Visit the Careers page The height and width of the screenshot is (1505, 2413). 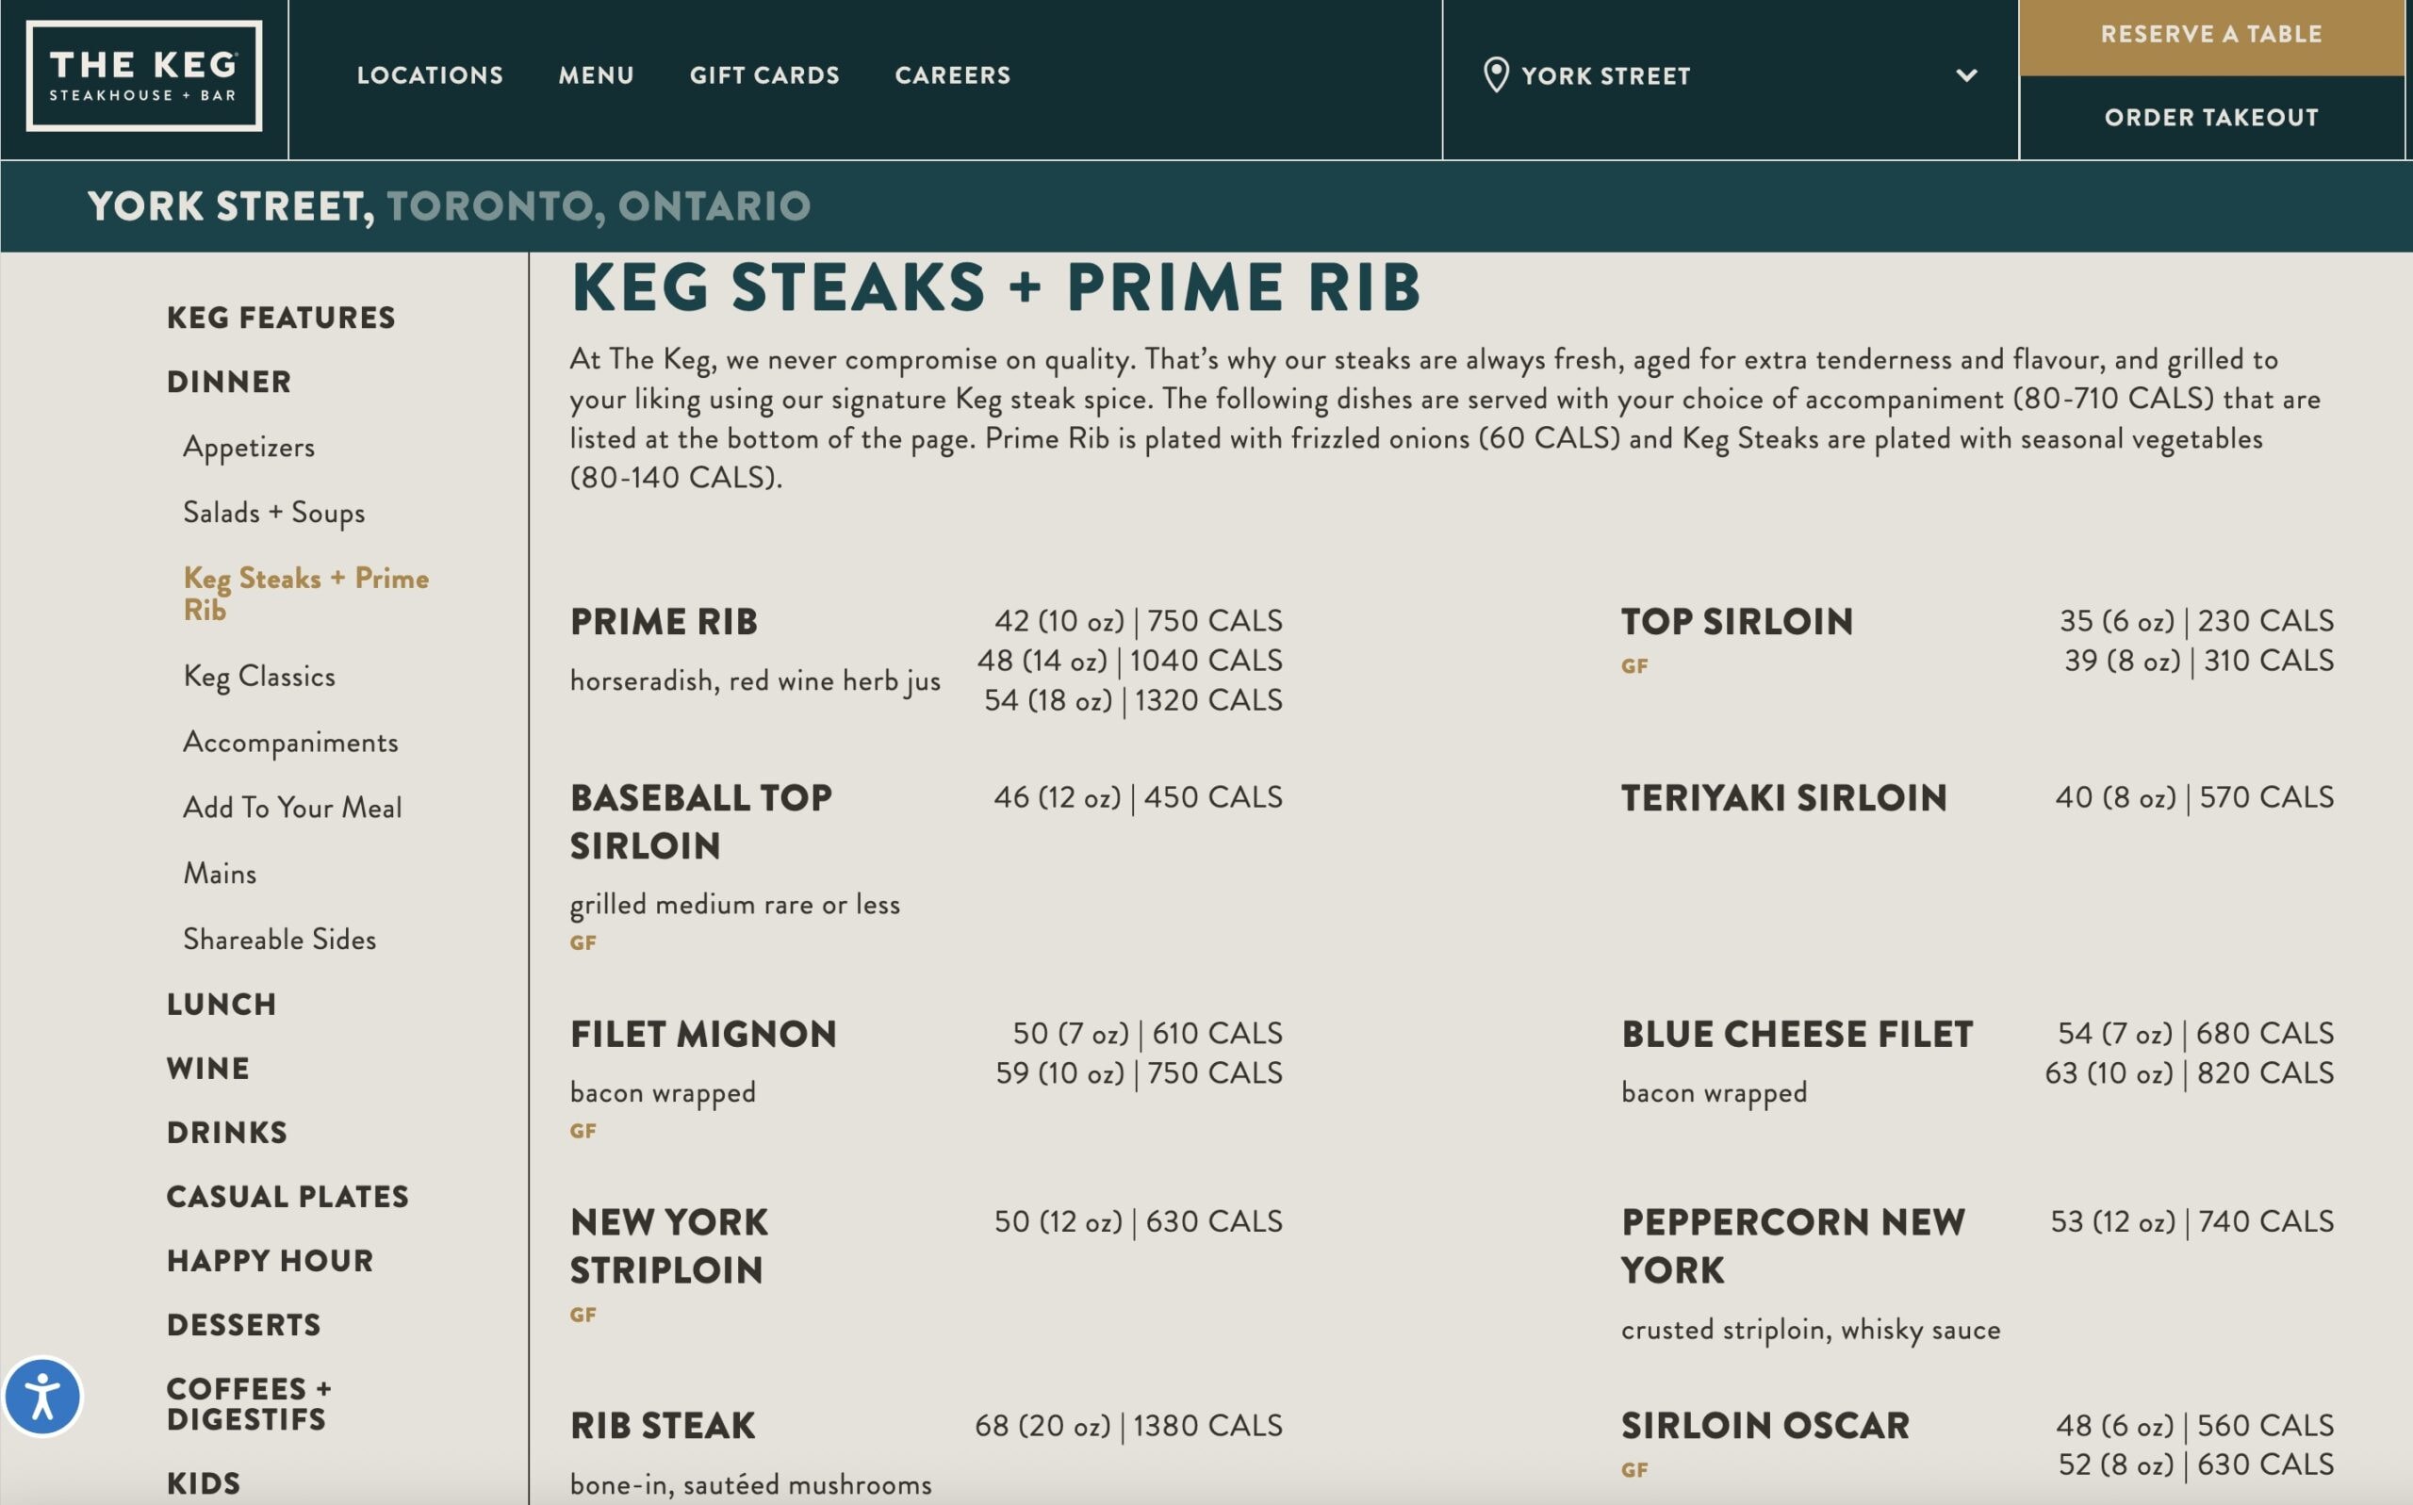pyautogui.click(x=953, y=75)
